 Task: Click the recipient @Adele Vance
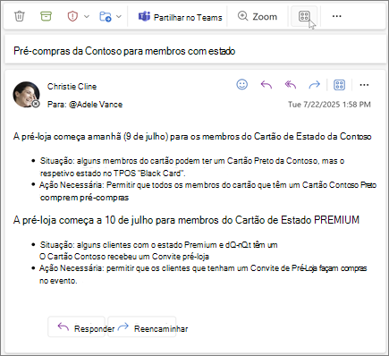96,105
